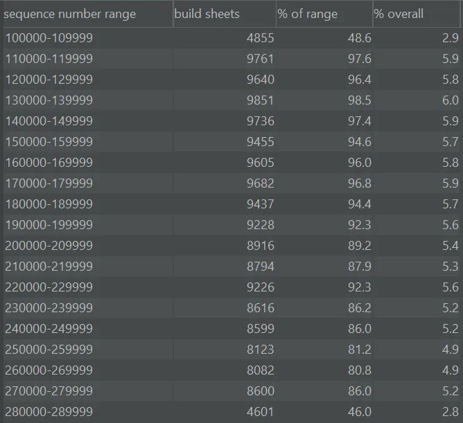Click build sheets value 9437
Image resolution: width=463 pixels, height=423 pixels.
261,204
